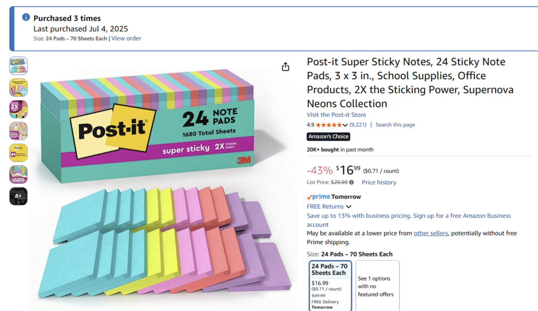Open the 4+ more images thumbnail
This screenshot has height=311, width=538.
tap(18, 196)
